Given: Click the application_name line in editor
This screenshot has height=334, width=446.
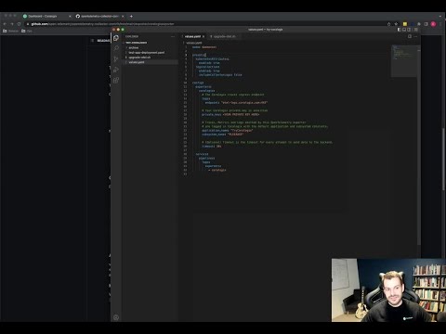Looking at the screenshot, I should coord(228,131).
